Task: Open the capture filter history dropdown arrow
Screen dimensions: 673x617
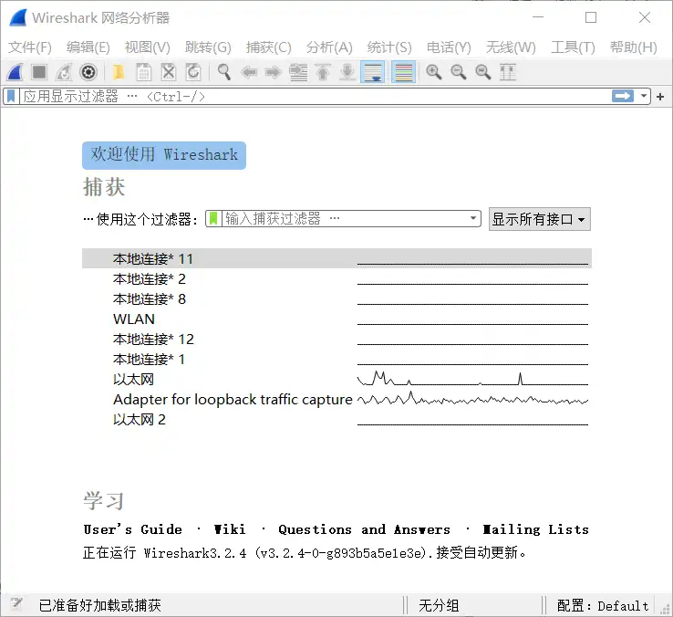Action: point(473,219)
